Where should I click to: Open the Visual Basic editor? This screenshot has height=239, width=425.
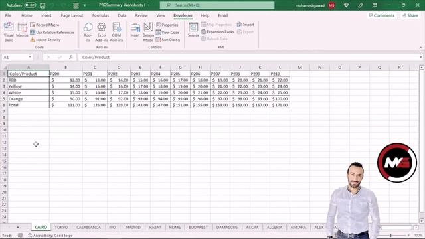pos(9,32)
